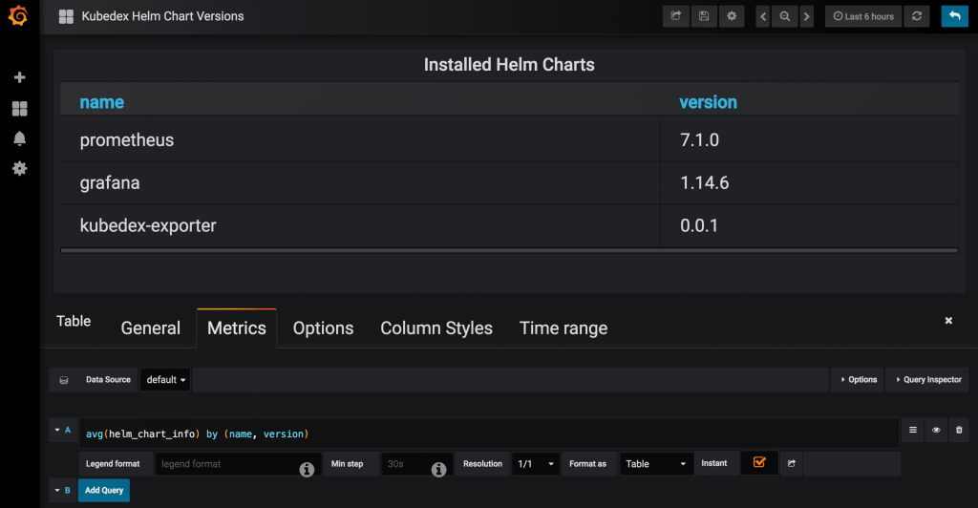978x508 pixels.
Task: Switch to the Column Styles tab
Action: [x=436, y=328]
